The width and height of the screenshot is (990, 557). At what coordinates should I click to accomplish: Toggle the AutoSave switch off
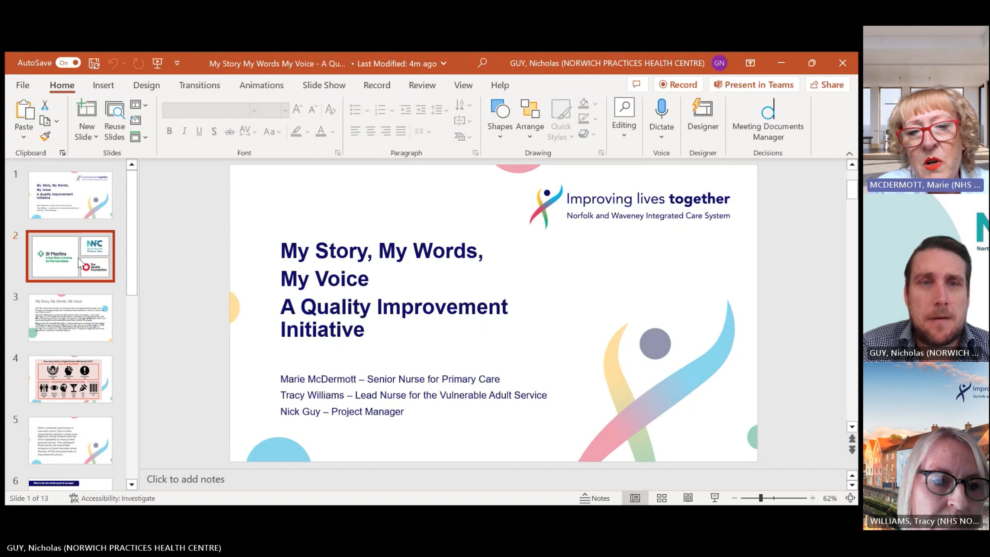coord(68,63)
